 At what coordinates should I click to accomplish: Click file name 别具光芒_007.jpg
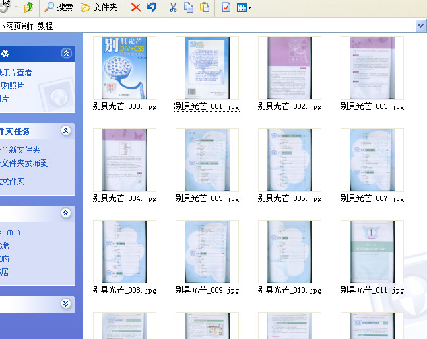(372, 198)
